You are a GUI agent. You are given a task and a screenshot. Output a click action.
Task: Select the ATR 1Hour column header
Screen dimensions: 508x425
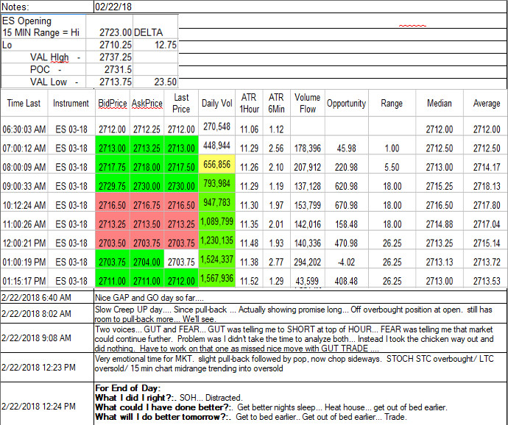click(249, 103)
